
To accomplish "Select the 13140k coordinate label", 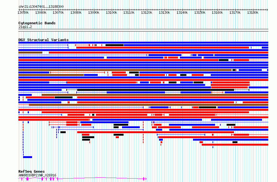I will [x=182, y=12].
